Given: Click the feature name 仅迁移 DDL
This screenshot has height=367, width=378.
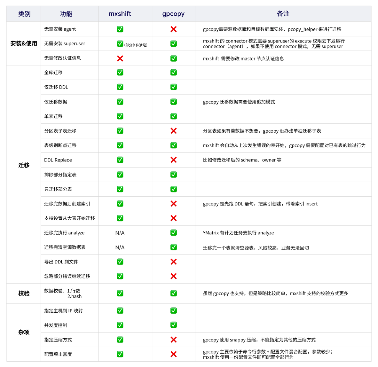Looking at the screenshot, I should pos(56,87).
